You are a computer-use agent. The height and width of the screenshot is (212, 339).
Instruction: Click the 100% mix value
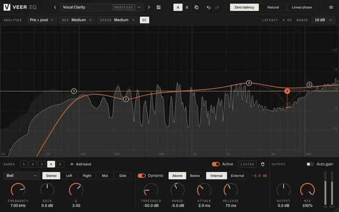(307, 206)
